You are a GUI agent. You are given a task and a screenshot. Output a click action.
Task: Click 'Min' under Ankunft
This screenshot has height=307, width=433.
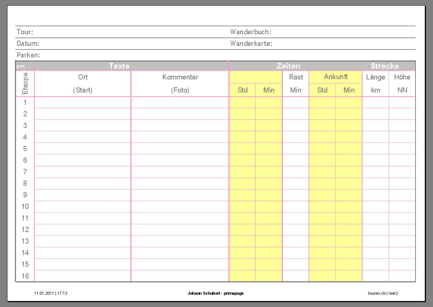(x=349, y=90)
